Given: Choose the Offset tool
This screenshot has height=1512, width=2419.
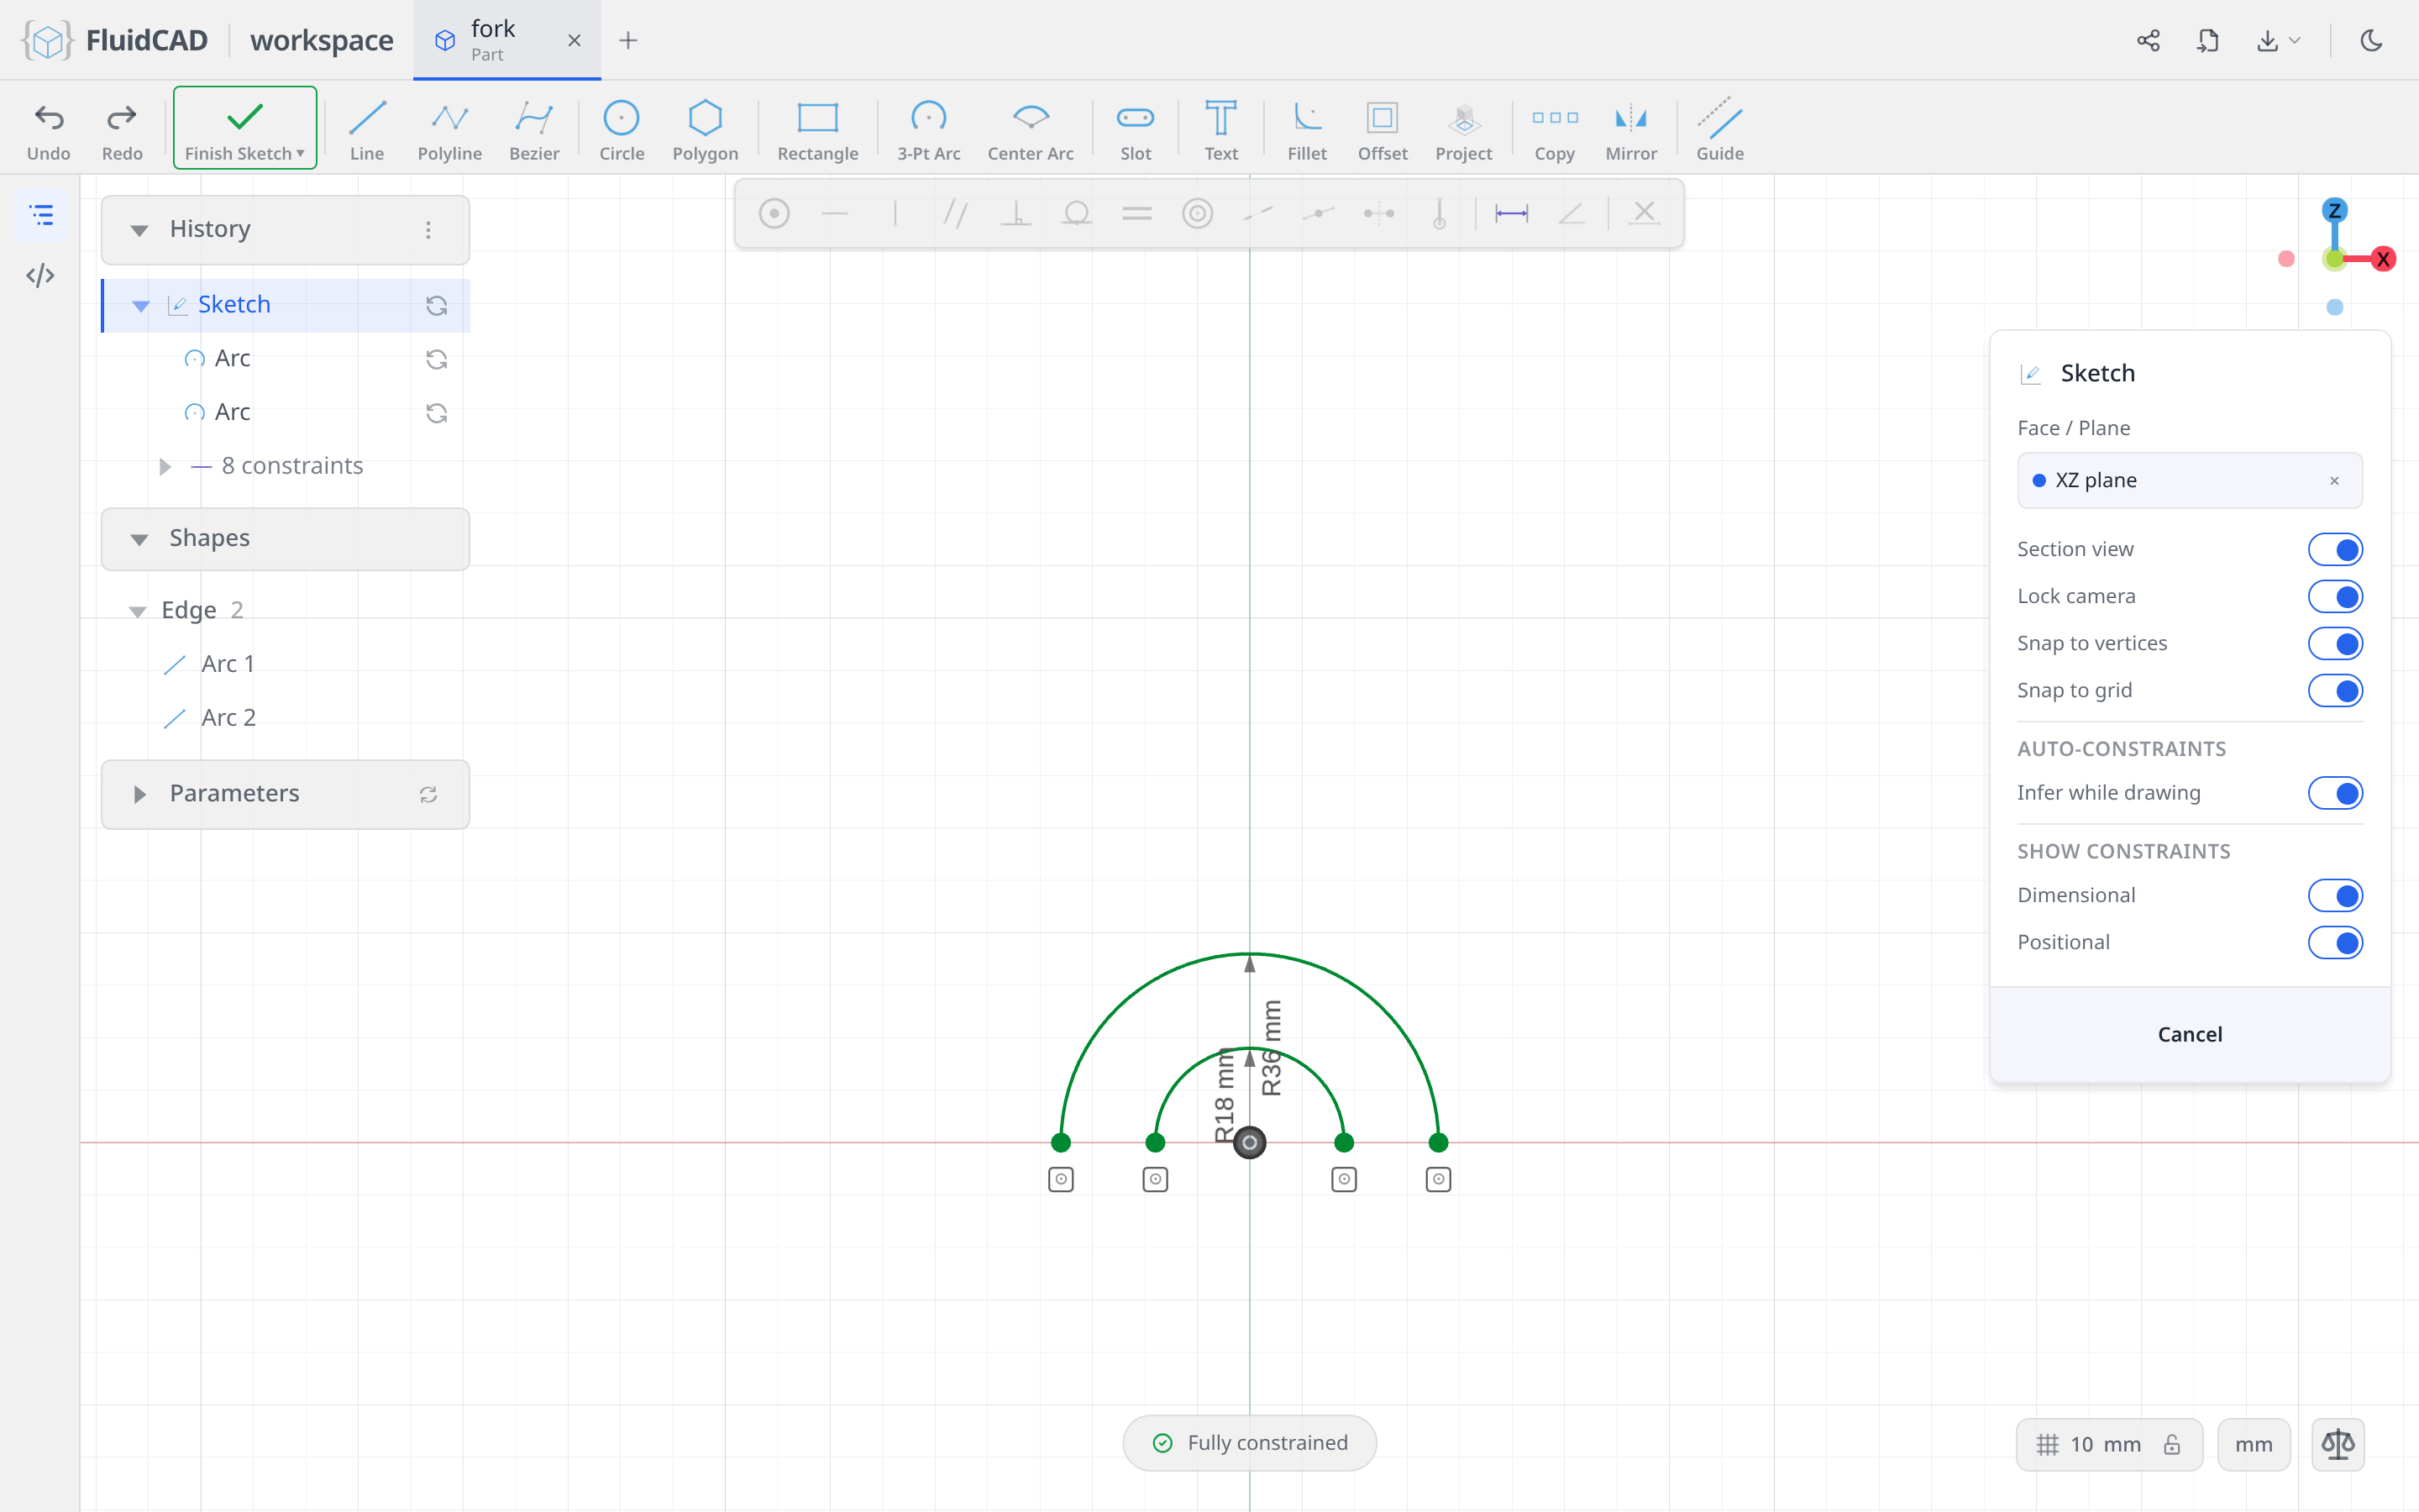Looking at the screenshot, I should pos(1383,130).
